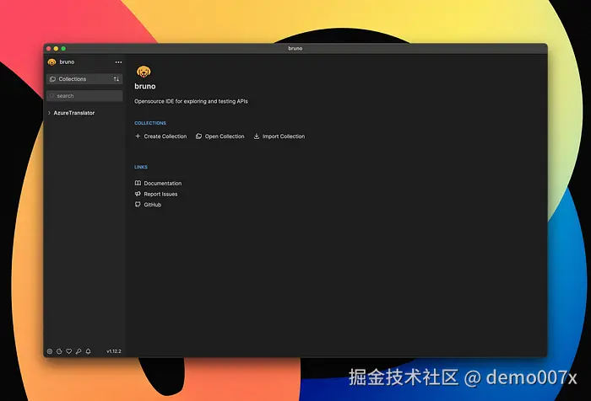Click the Opensource IDE description text
The height and width of the screenshot is (401, 591).
pos(191,101)
